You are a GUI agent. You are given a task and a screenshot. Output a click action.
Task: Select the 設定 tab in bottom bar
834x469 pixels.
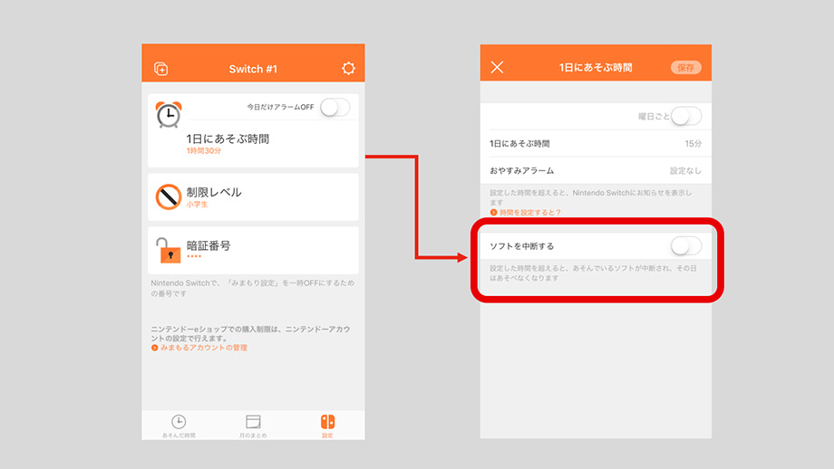(x=327, y=426)
